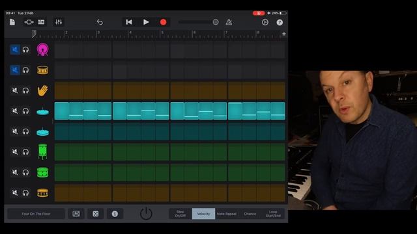Mute the hand clap row
Image resolution: width=417 pixels, height=234 pixels.
click(15, 90)
